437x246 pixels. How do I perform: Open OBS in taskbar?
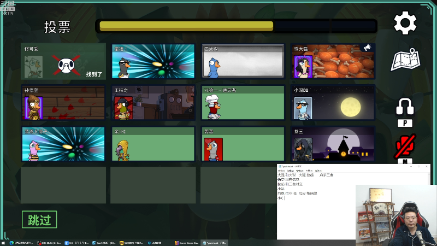coord(49,243)
